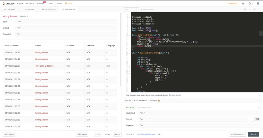Screen dimensions: 263x138
Task: Open the Time Limit Exceeded submission
Action: coord(44,66)
